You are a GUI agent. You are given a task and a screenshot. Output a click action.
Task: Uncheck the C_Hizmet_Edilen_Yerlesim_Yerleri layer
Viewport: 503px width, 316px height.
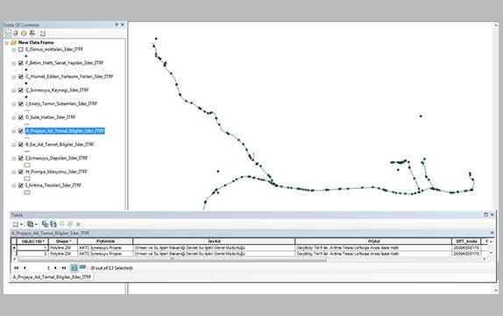tap(21, 77)
